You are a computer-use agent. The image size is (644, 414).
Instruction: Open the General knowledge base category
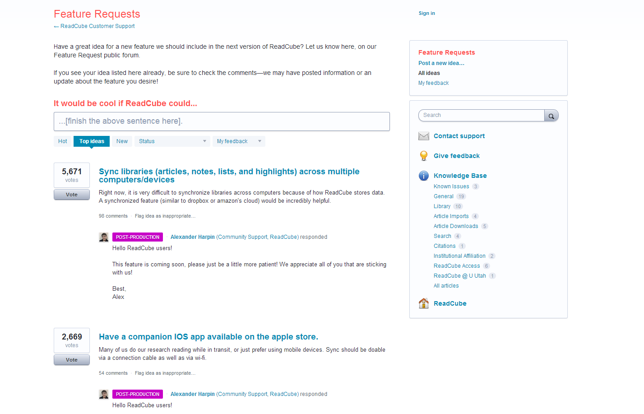click(x=444, y=196)
